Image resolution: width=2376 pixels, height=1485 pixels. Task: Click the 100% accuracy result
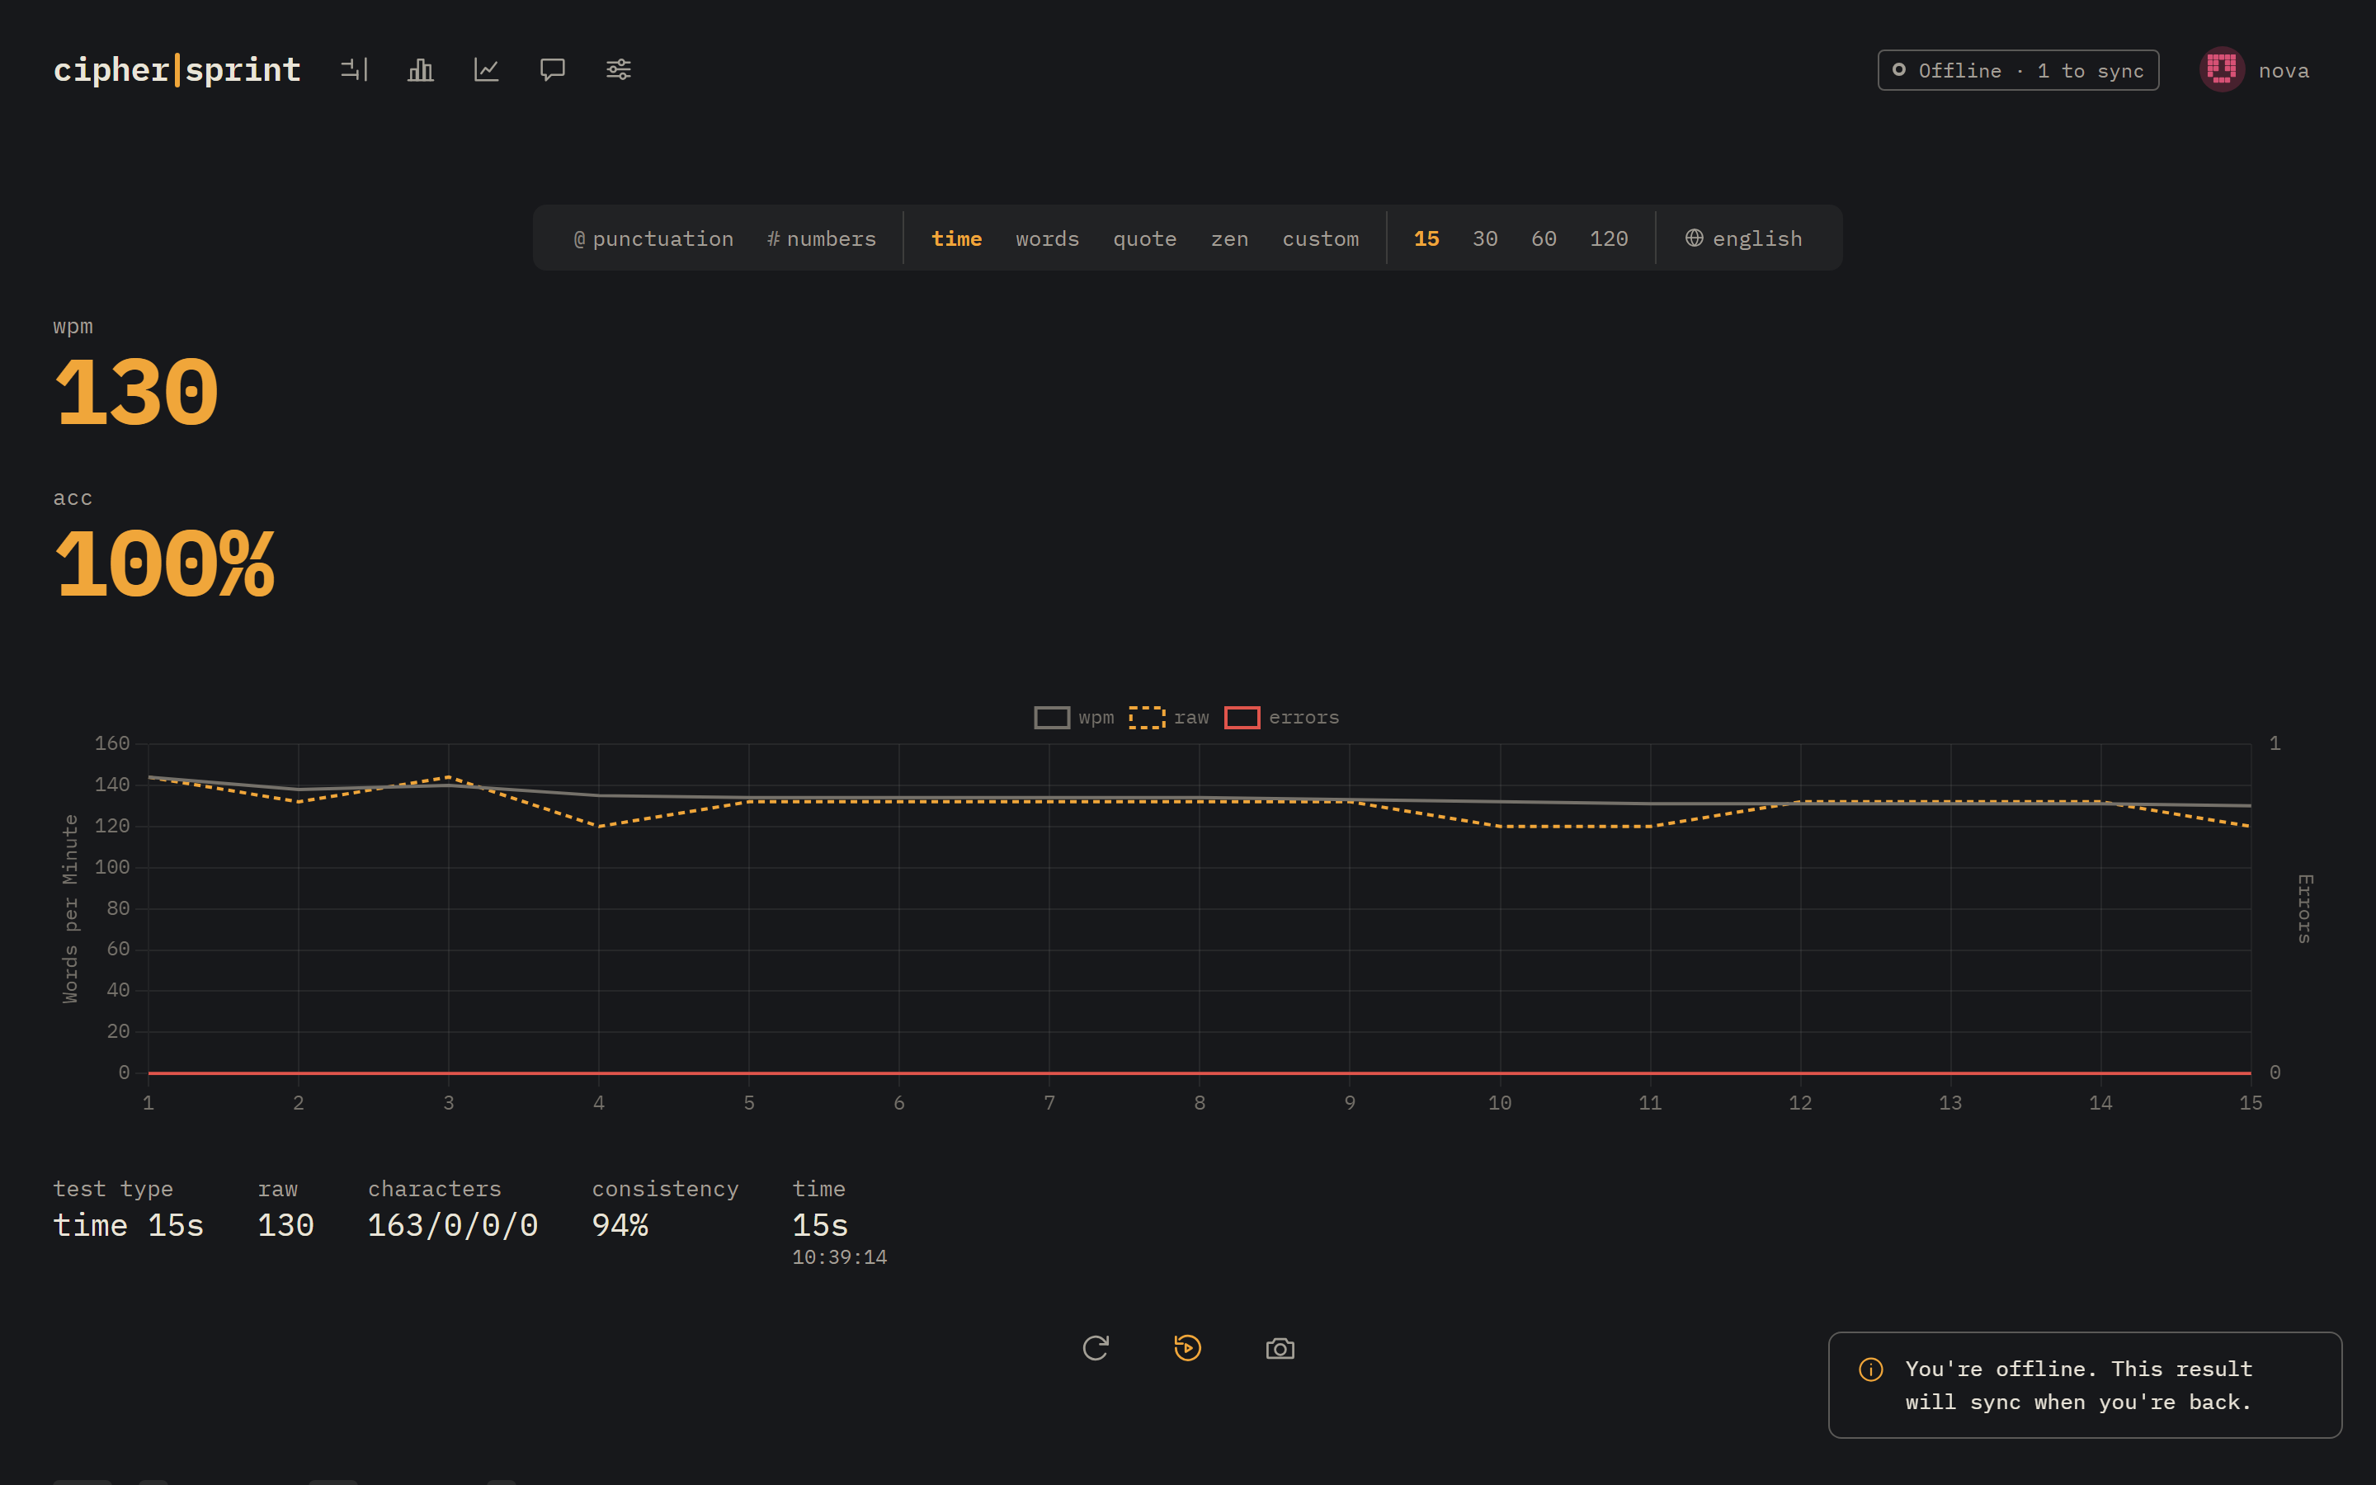point(164,565)
